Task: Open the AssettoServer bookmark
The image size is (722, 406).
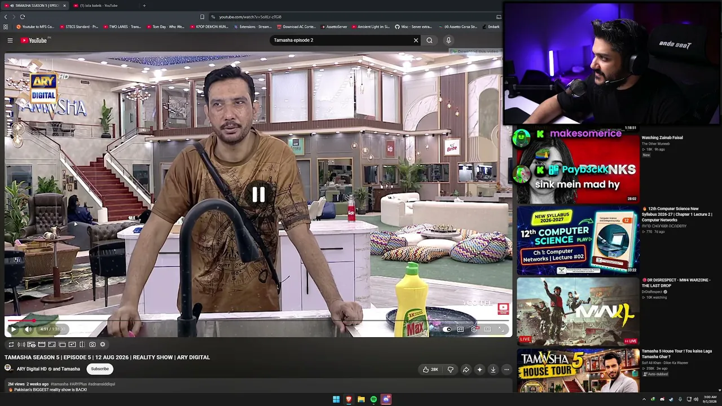Action: [334, 27]
